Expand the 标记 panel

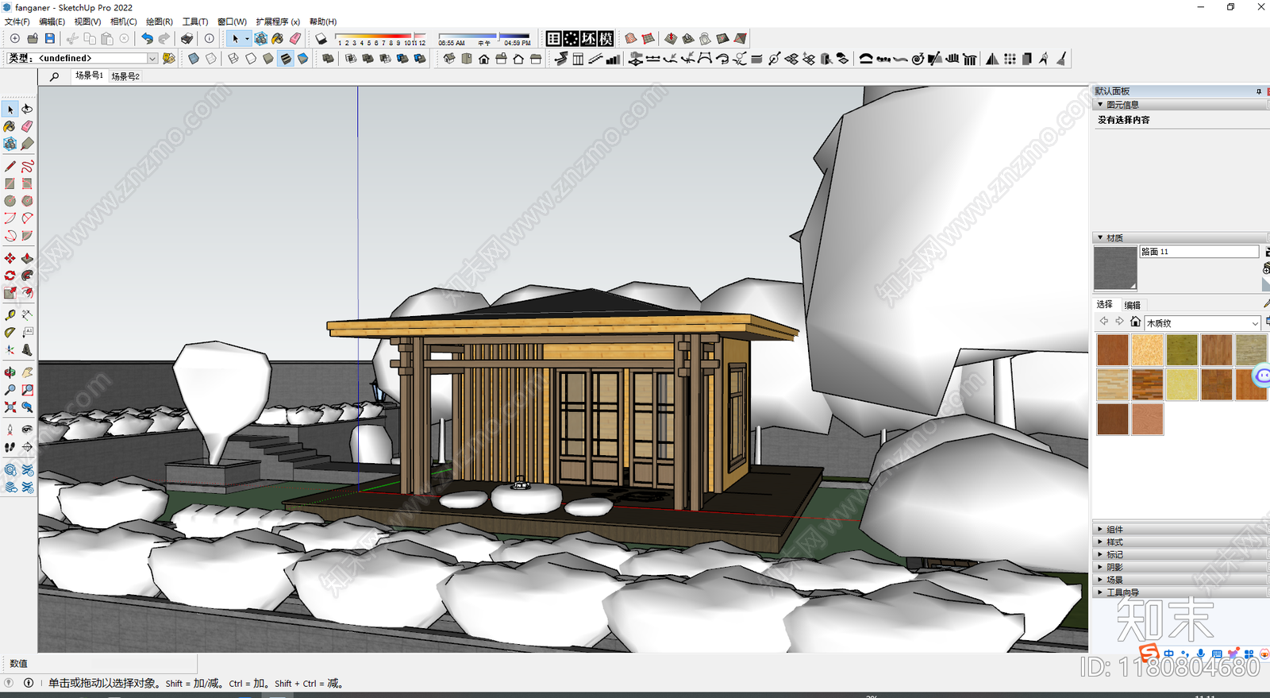point(1100,554)
